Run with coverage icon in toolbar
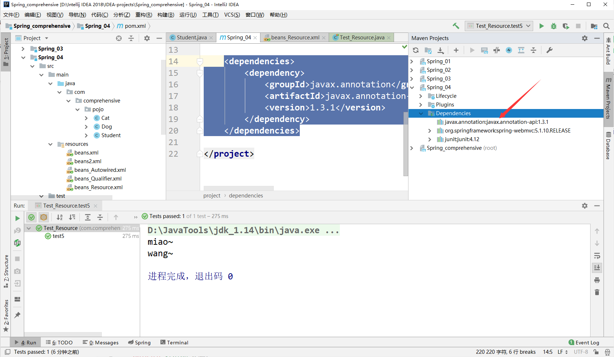This screenshot has width=614, height=357. [x=566, y=26]
